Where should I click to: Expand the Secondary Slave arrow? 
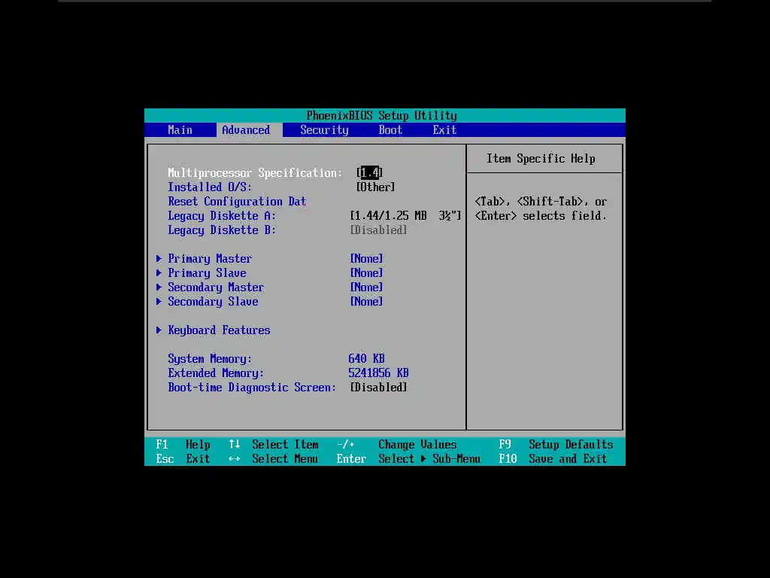tap(159, 301)
